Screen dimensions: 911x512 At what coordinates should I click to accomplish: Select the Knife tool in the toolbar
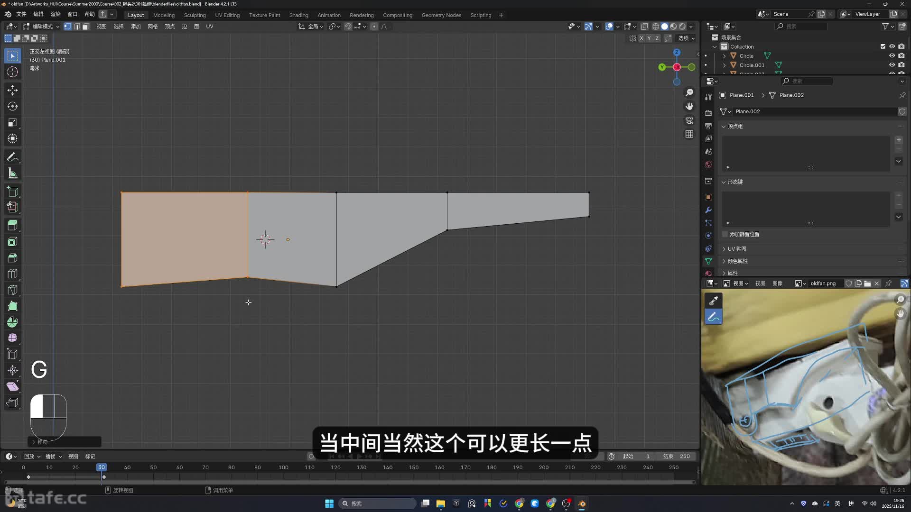coord(13,290)
